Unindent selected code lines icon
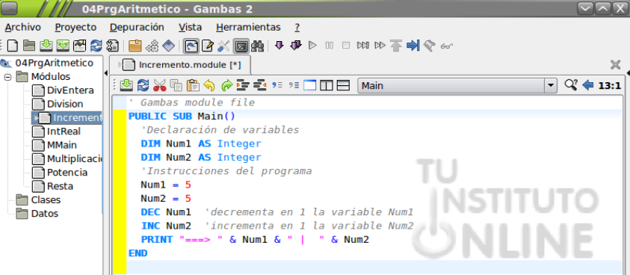This screenshot has width=630, height=275. pyautogui.click(x=260, y=85)
